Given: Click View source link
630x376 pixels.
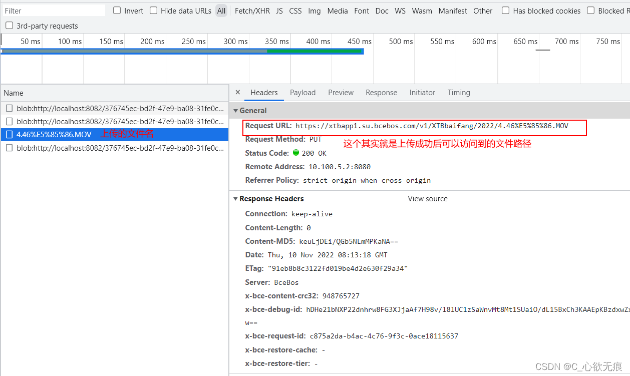Looking at the screenshot, I should coord(428,199).
